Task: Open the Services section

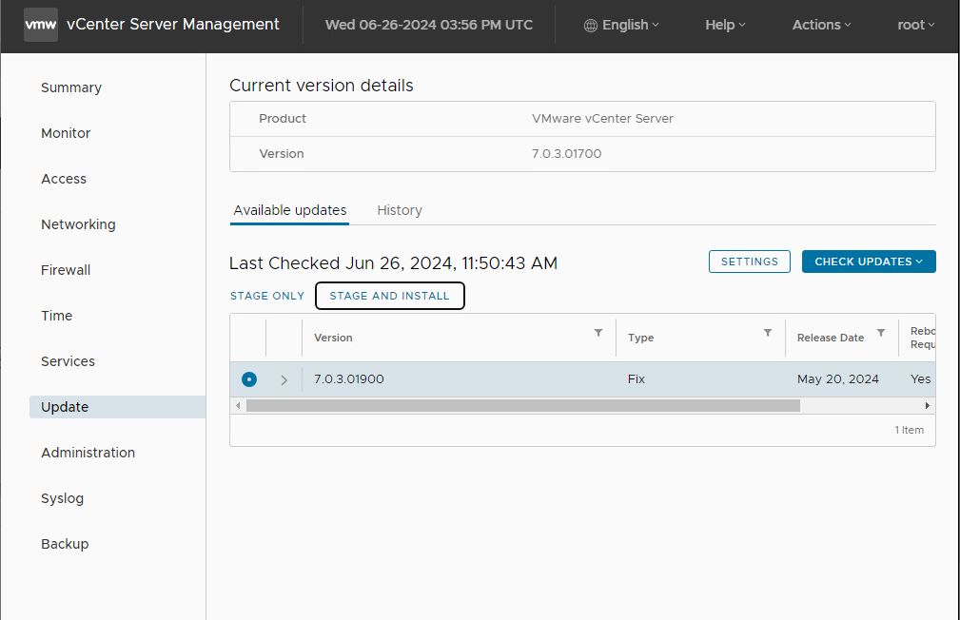Action: coord(68,361)
